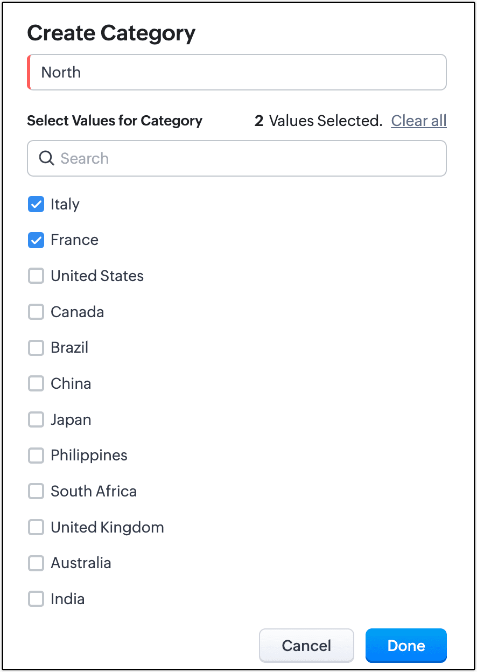Uncheck the France checkbox

coord(36,240)
